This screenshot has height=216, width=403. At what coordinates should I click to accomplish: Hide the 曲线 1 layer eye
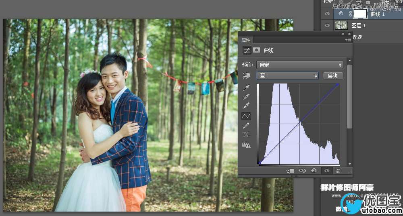(x=327, y=14)
